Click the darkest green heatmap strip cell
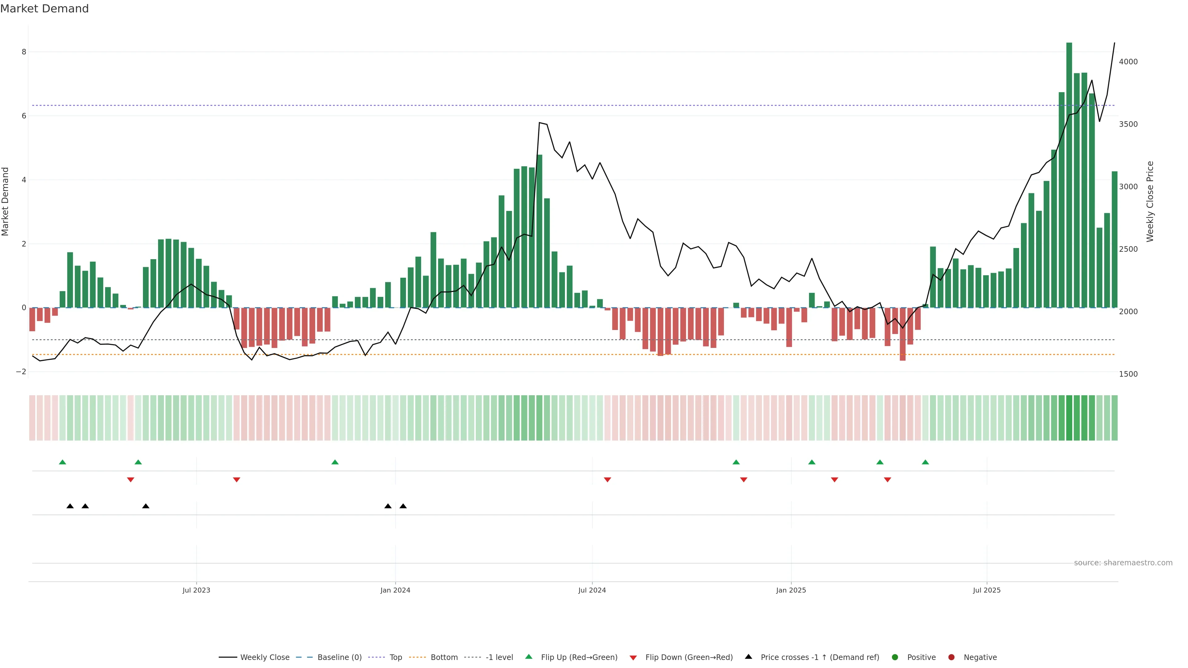 [x=1069, y=418]
